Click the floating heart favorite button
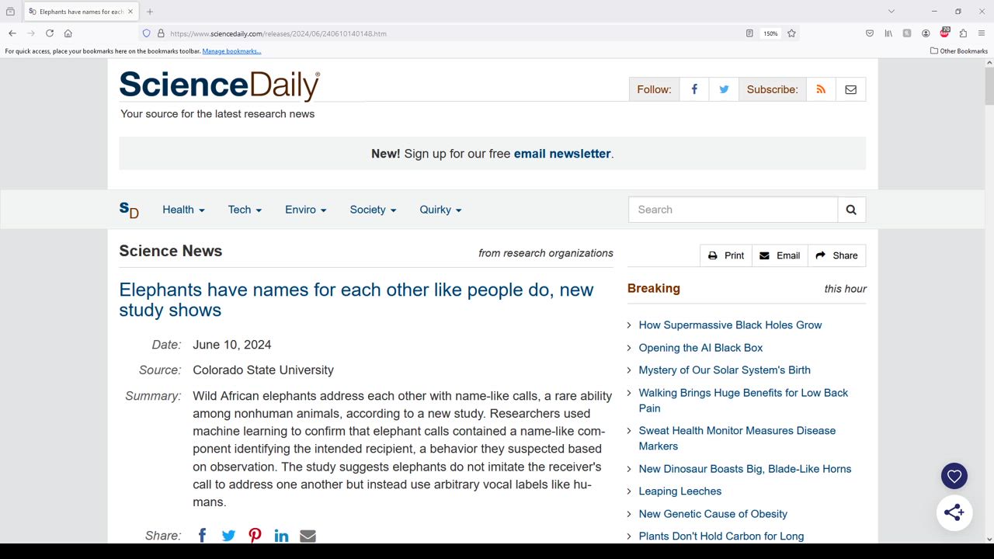 pyautogui.click(x=954, y=476)
